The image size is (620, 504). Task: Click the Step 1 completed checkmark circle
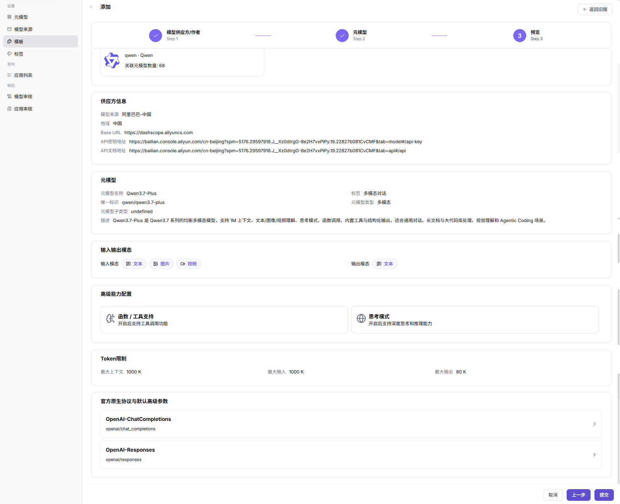tap(156, 36)
